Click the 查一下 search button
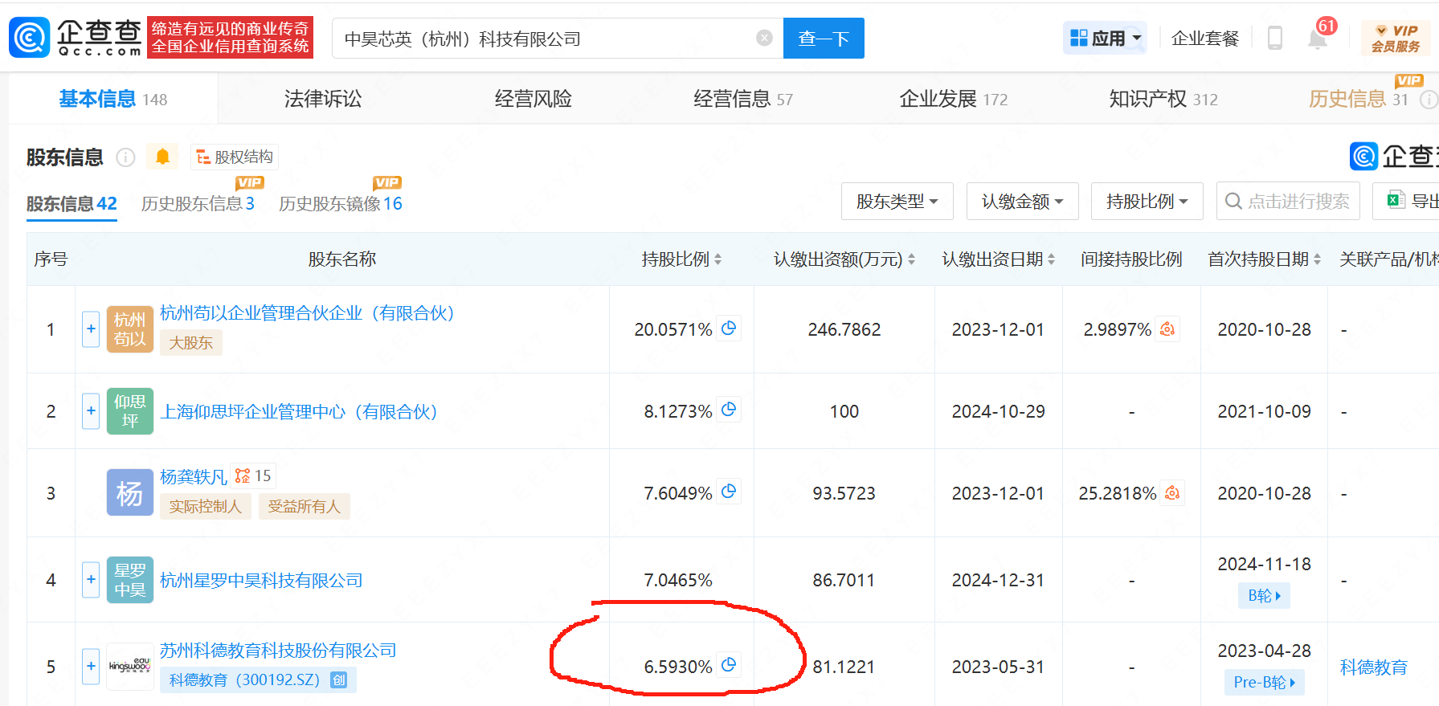Viewport: 1439px width, 706px height. click(x=824, y=38)
